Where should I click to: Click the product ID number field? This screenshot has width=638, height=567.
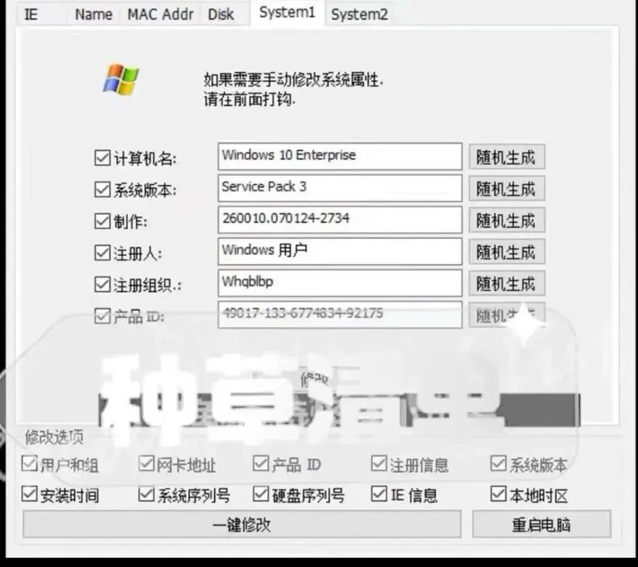point(340,315)
